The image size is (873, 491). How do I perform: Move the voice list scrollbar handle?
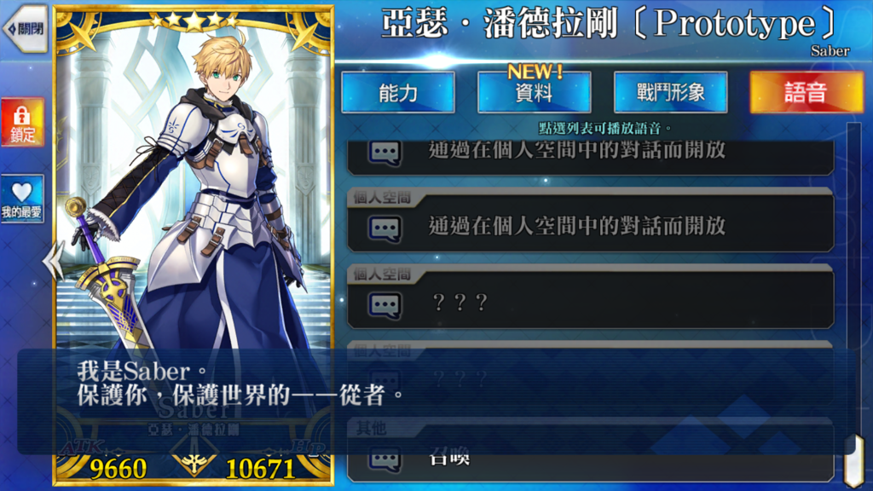[x=853, y=461]
